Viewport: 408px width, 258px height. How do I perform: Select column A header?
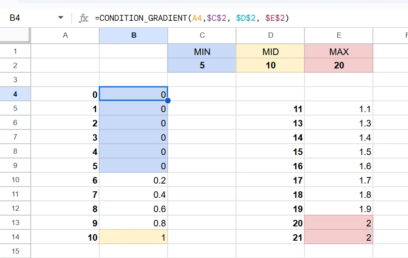65,35
